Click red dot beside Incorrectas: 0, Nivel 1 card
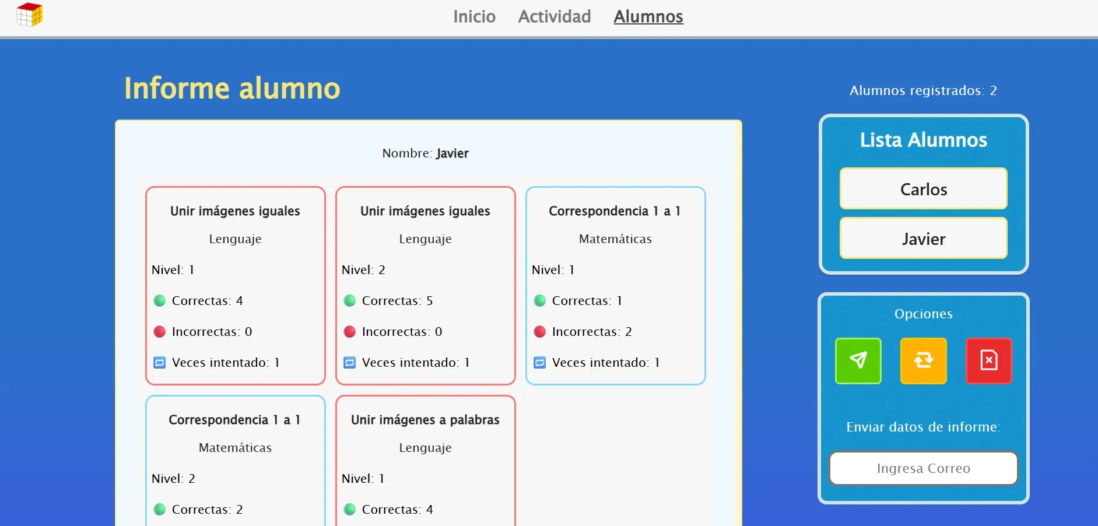 [x=159, y=332]
